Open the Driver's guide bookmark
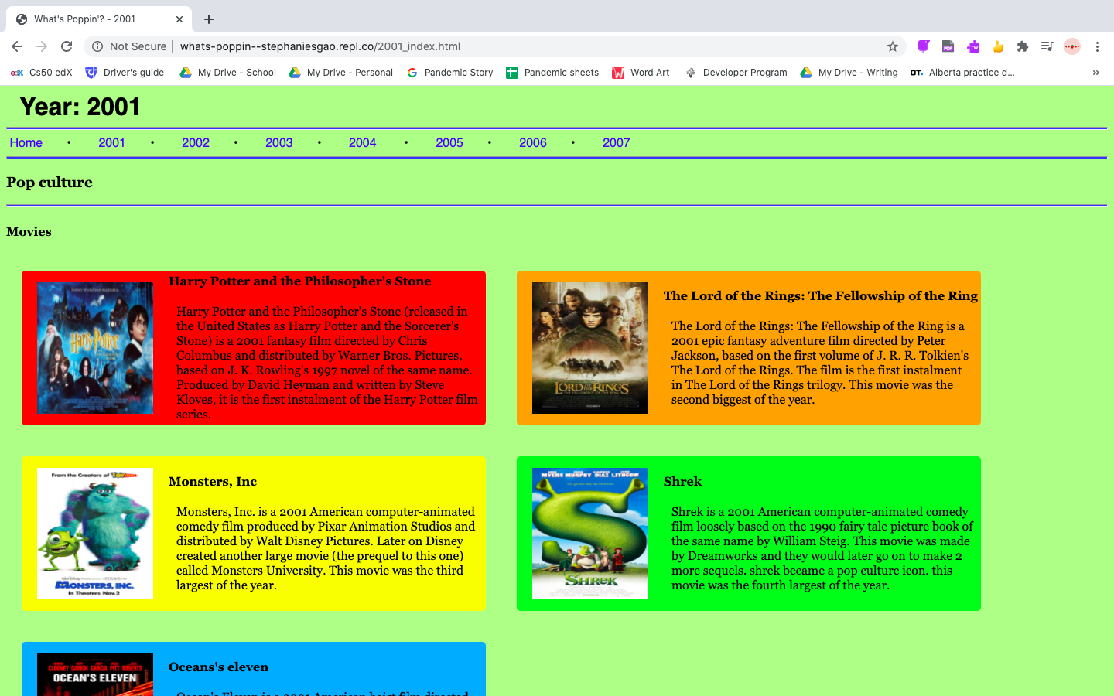Image resolution: width=1114 pixels, height=696 pixels. click(125, 73)
